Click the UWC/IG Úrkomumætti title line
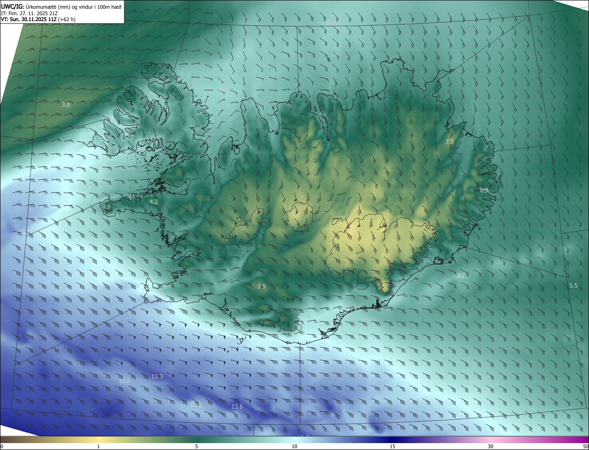The width and height of the screenshot is (589, 450). click(x=61, y=7)
